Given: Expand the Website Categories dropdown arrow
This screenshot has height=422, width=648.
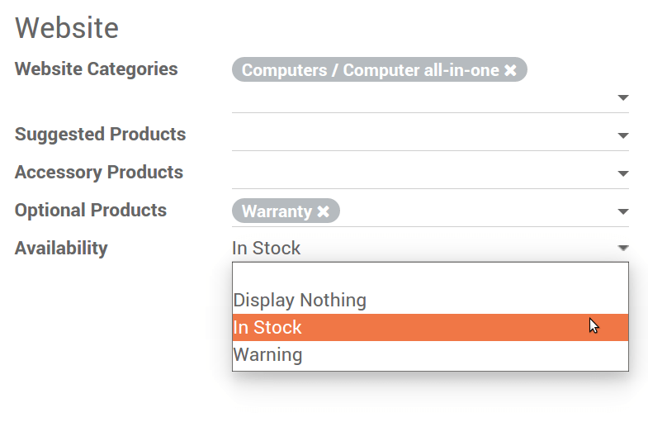Looking at the screenshot, I should (x=623, y=98).
